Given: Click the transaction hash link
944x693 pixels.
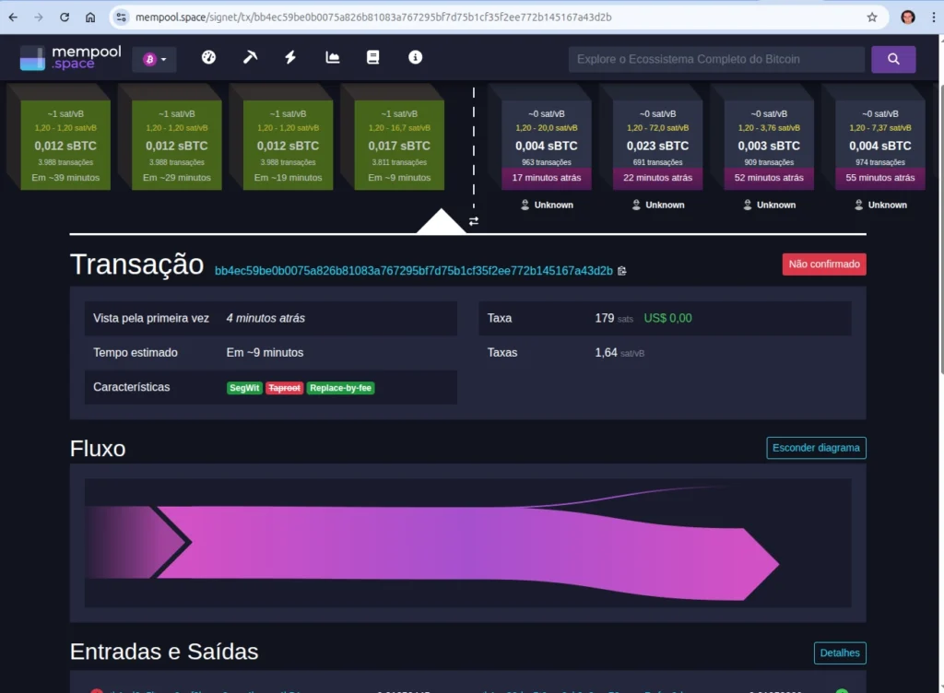Looking at the screenshot, I should pyautogui.click(x=412, y=270).
